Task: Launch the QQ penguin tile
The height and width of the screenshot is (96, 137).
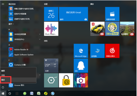Action: (81, 66)
